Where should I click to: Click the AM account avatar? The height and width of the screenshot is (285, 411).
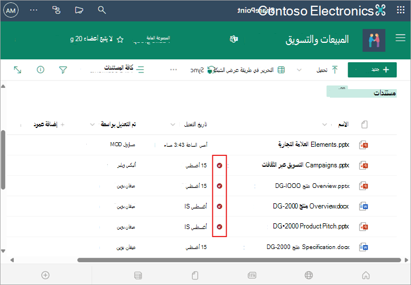pyautogui.click(x=11, y=10)
